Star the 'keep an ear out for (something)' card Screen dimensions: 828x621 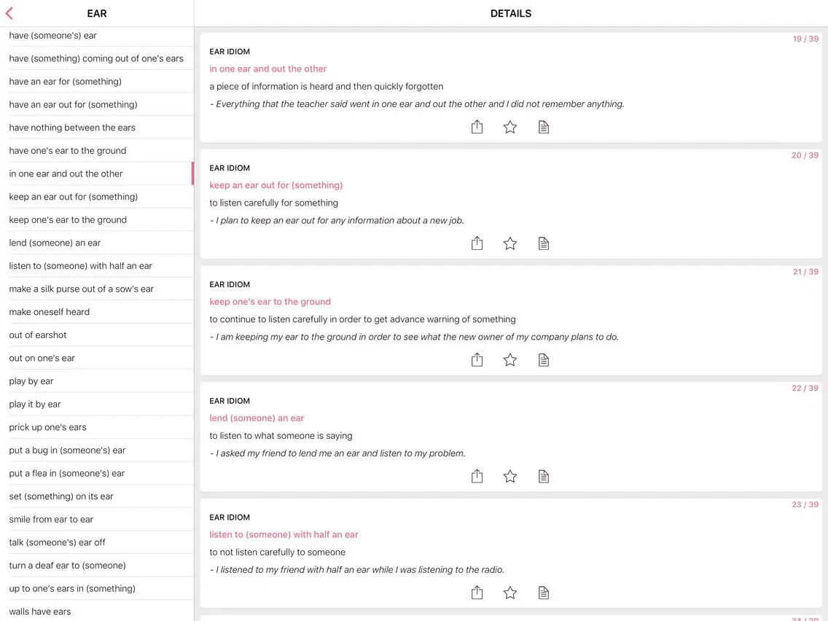pyautogui.click(x=510, y=243)
